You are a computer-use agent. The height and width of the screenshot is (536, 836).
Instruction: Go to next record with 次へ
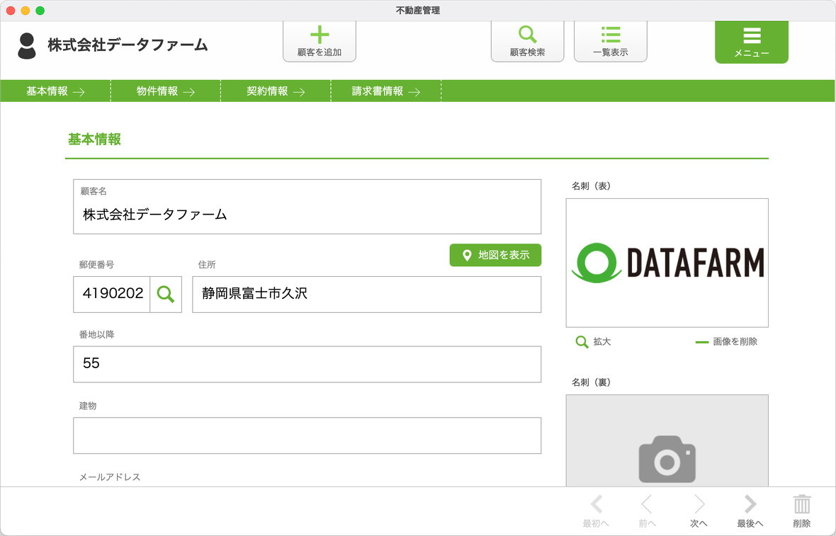[x=699, y=510]
